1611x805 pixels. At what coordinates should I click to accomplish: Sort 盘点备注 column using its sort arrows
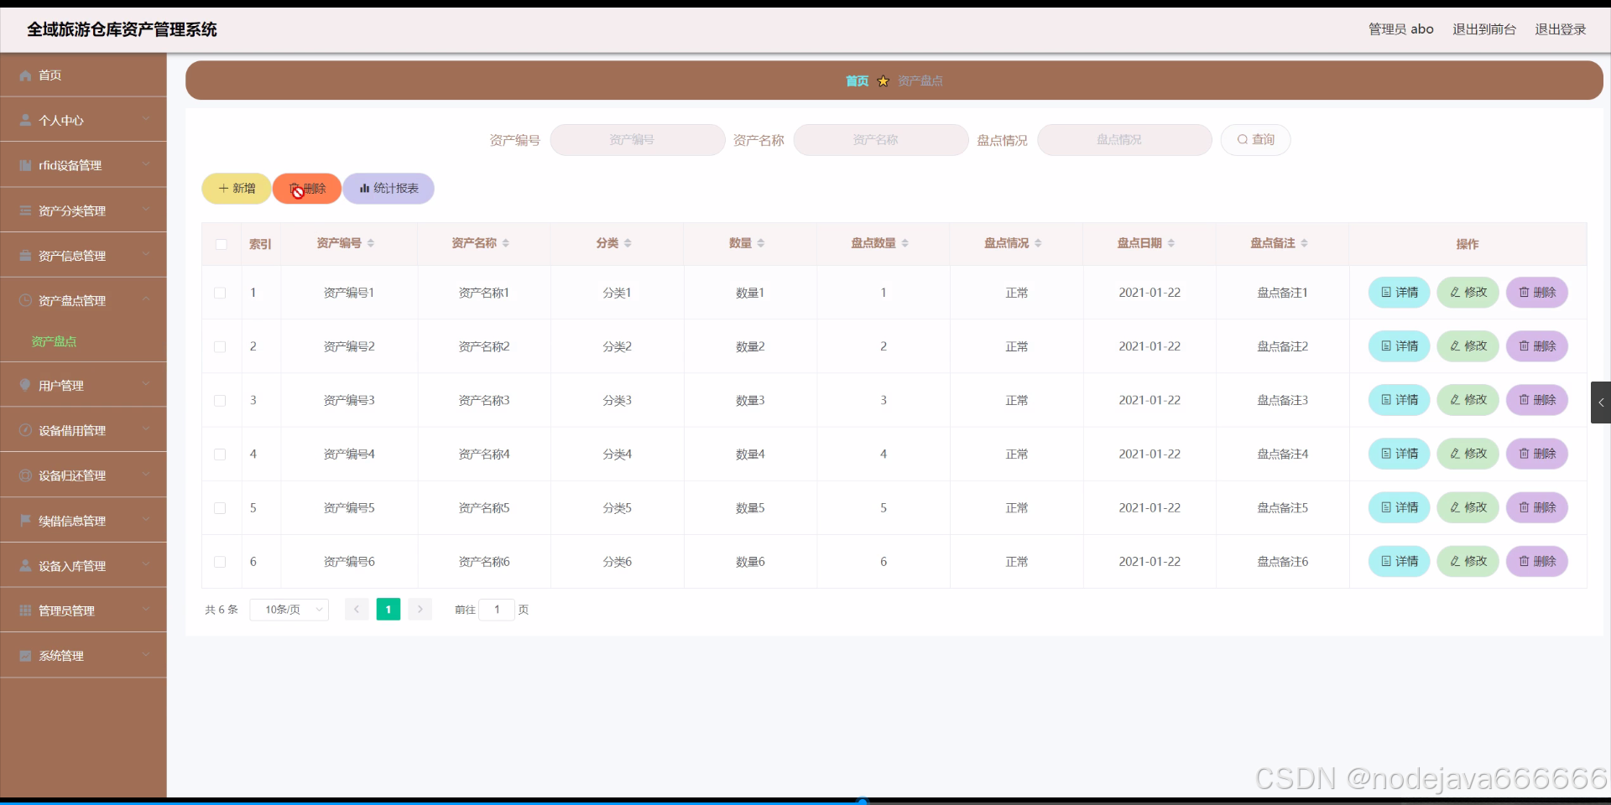click(1305, 243)
